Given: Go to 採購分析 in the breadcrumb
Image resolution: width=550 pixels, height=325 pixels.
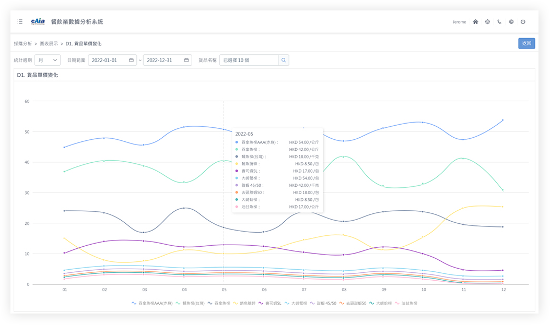Looking at the screenshot, I should (23, 44).
